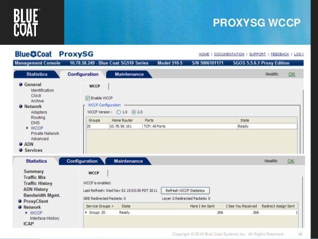The height and width of the screenshot is (239, 318).
Task: Expand the ProxyClient bullet in statistics tree
Action: coord(19,201)
